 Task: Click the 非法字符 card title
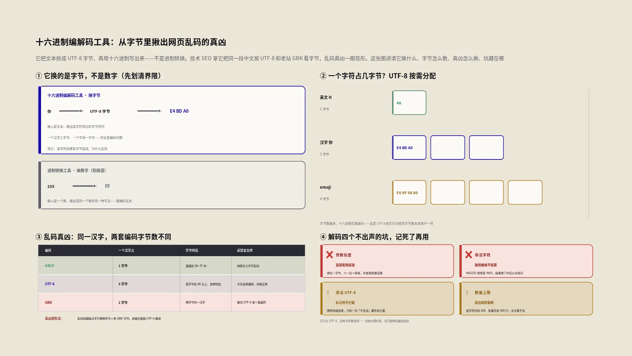click(x=482, y=255)
